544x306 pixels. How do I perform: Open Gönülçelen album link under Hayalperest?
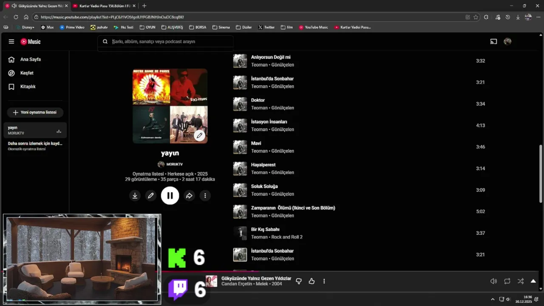click(x=283, y=173)
